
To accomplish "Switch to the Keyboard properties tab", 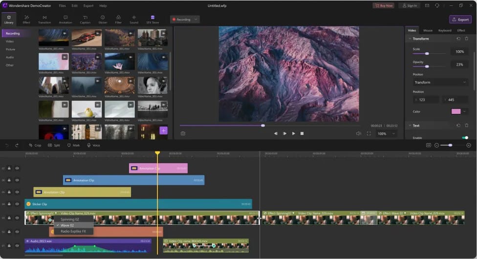I will pyautogui.click(x=444, y=30).
